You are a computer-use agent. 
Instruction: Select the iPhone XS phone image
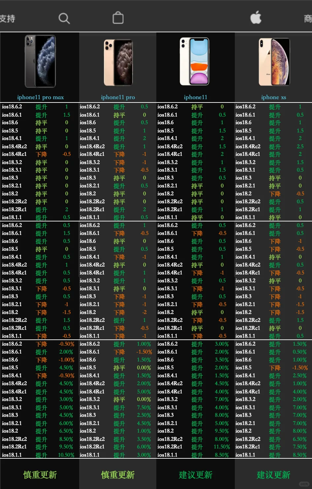274,62
